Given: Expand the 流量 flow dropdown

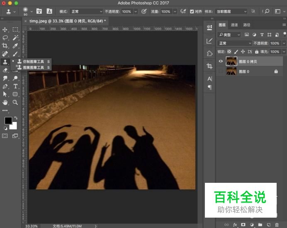Looking at the screenshot, I should coord(175,12).
